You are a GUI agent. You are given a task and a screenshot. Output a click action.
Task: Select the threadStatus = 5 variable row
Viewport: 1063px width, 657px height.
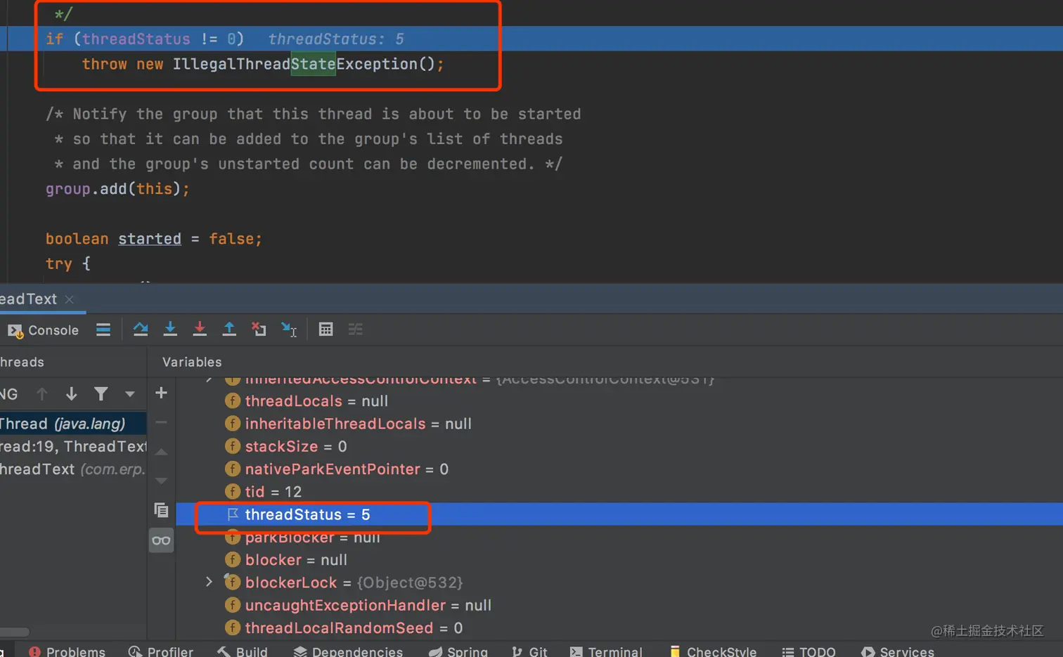[619, 514]
